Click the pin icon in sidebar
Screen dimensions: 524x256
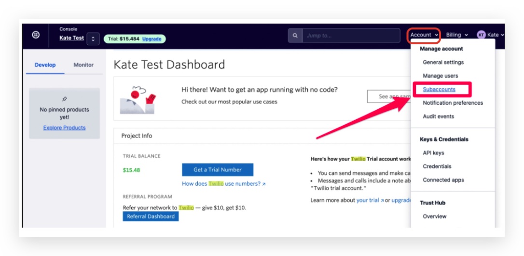[x=65, y=99]
